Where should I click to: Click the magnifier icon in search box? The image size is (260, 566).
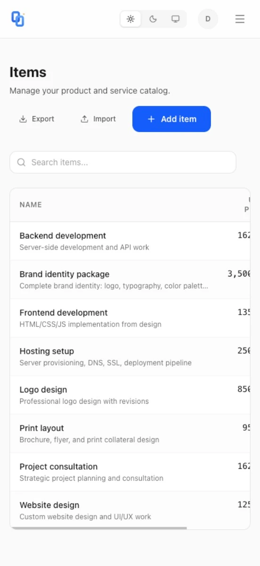point(21,162)
